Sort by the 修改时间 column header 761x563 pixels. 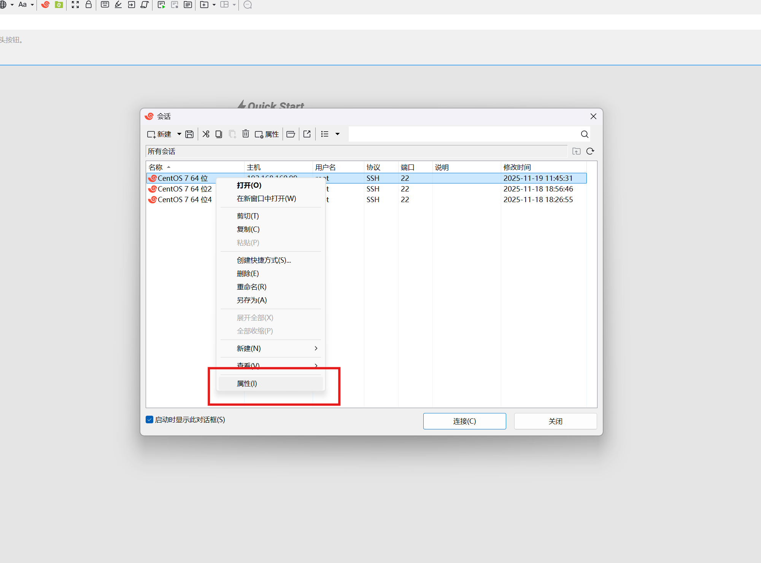pos(517,167)
